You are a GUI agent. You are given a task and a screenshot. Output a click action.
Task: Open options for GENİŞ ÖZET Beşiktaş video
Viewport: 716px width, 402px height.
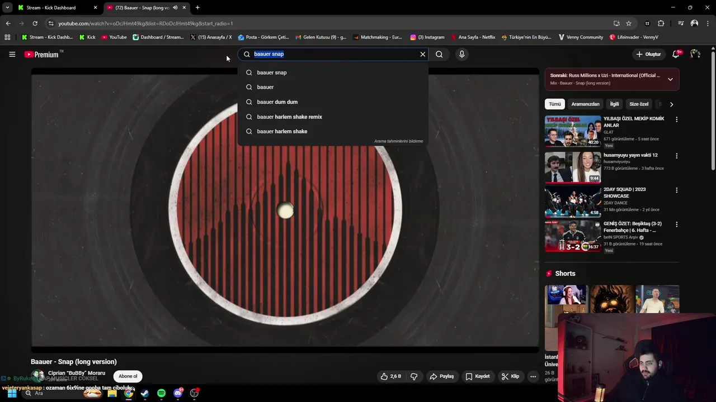pyautogui.click(x=676, y=224)
